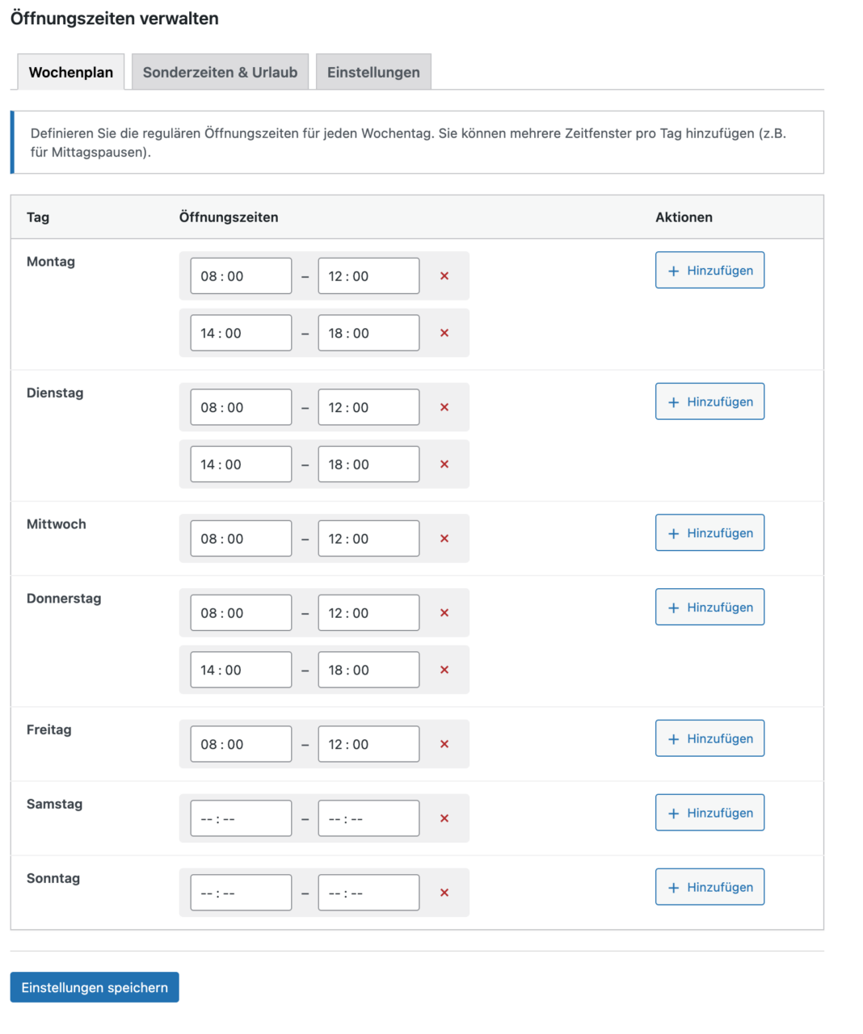Delete Wednesday's 08:00–12:00 time slot
The width and height of the screenshot is (863, 1034).
tap(444, 539)
